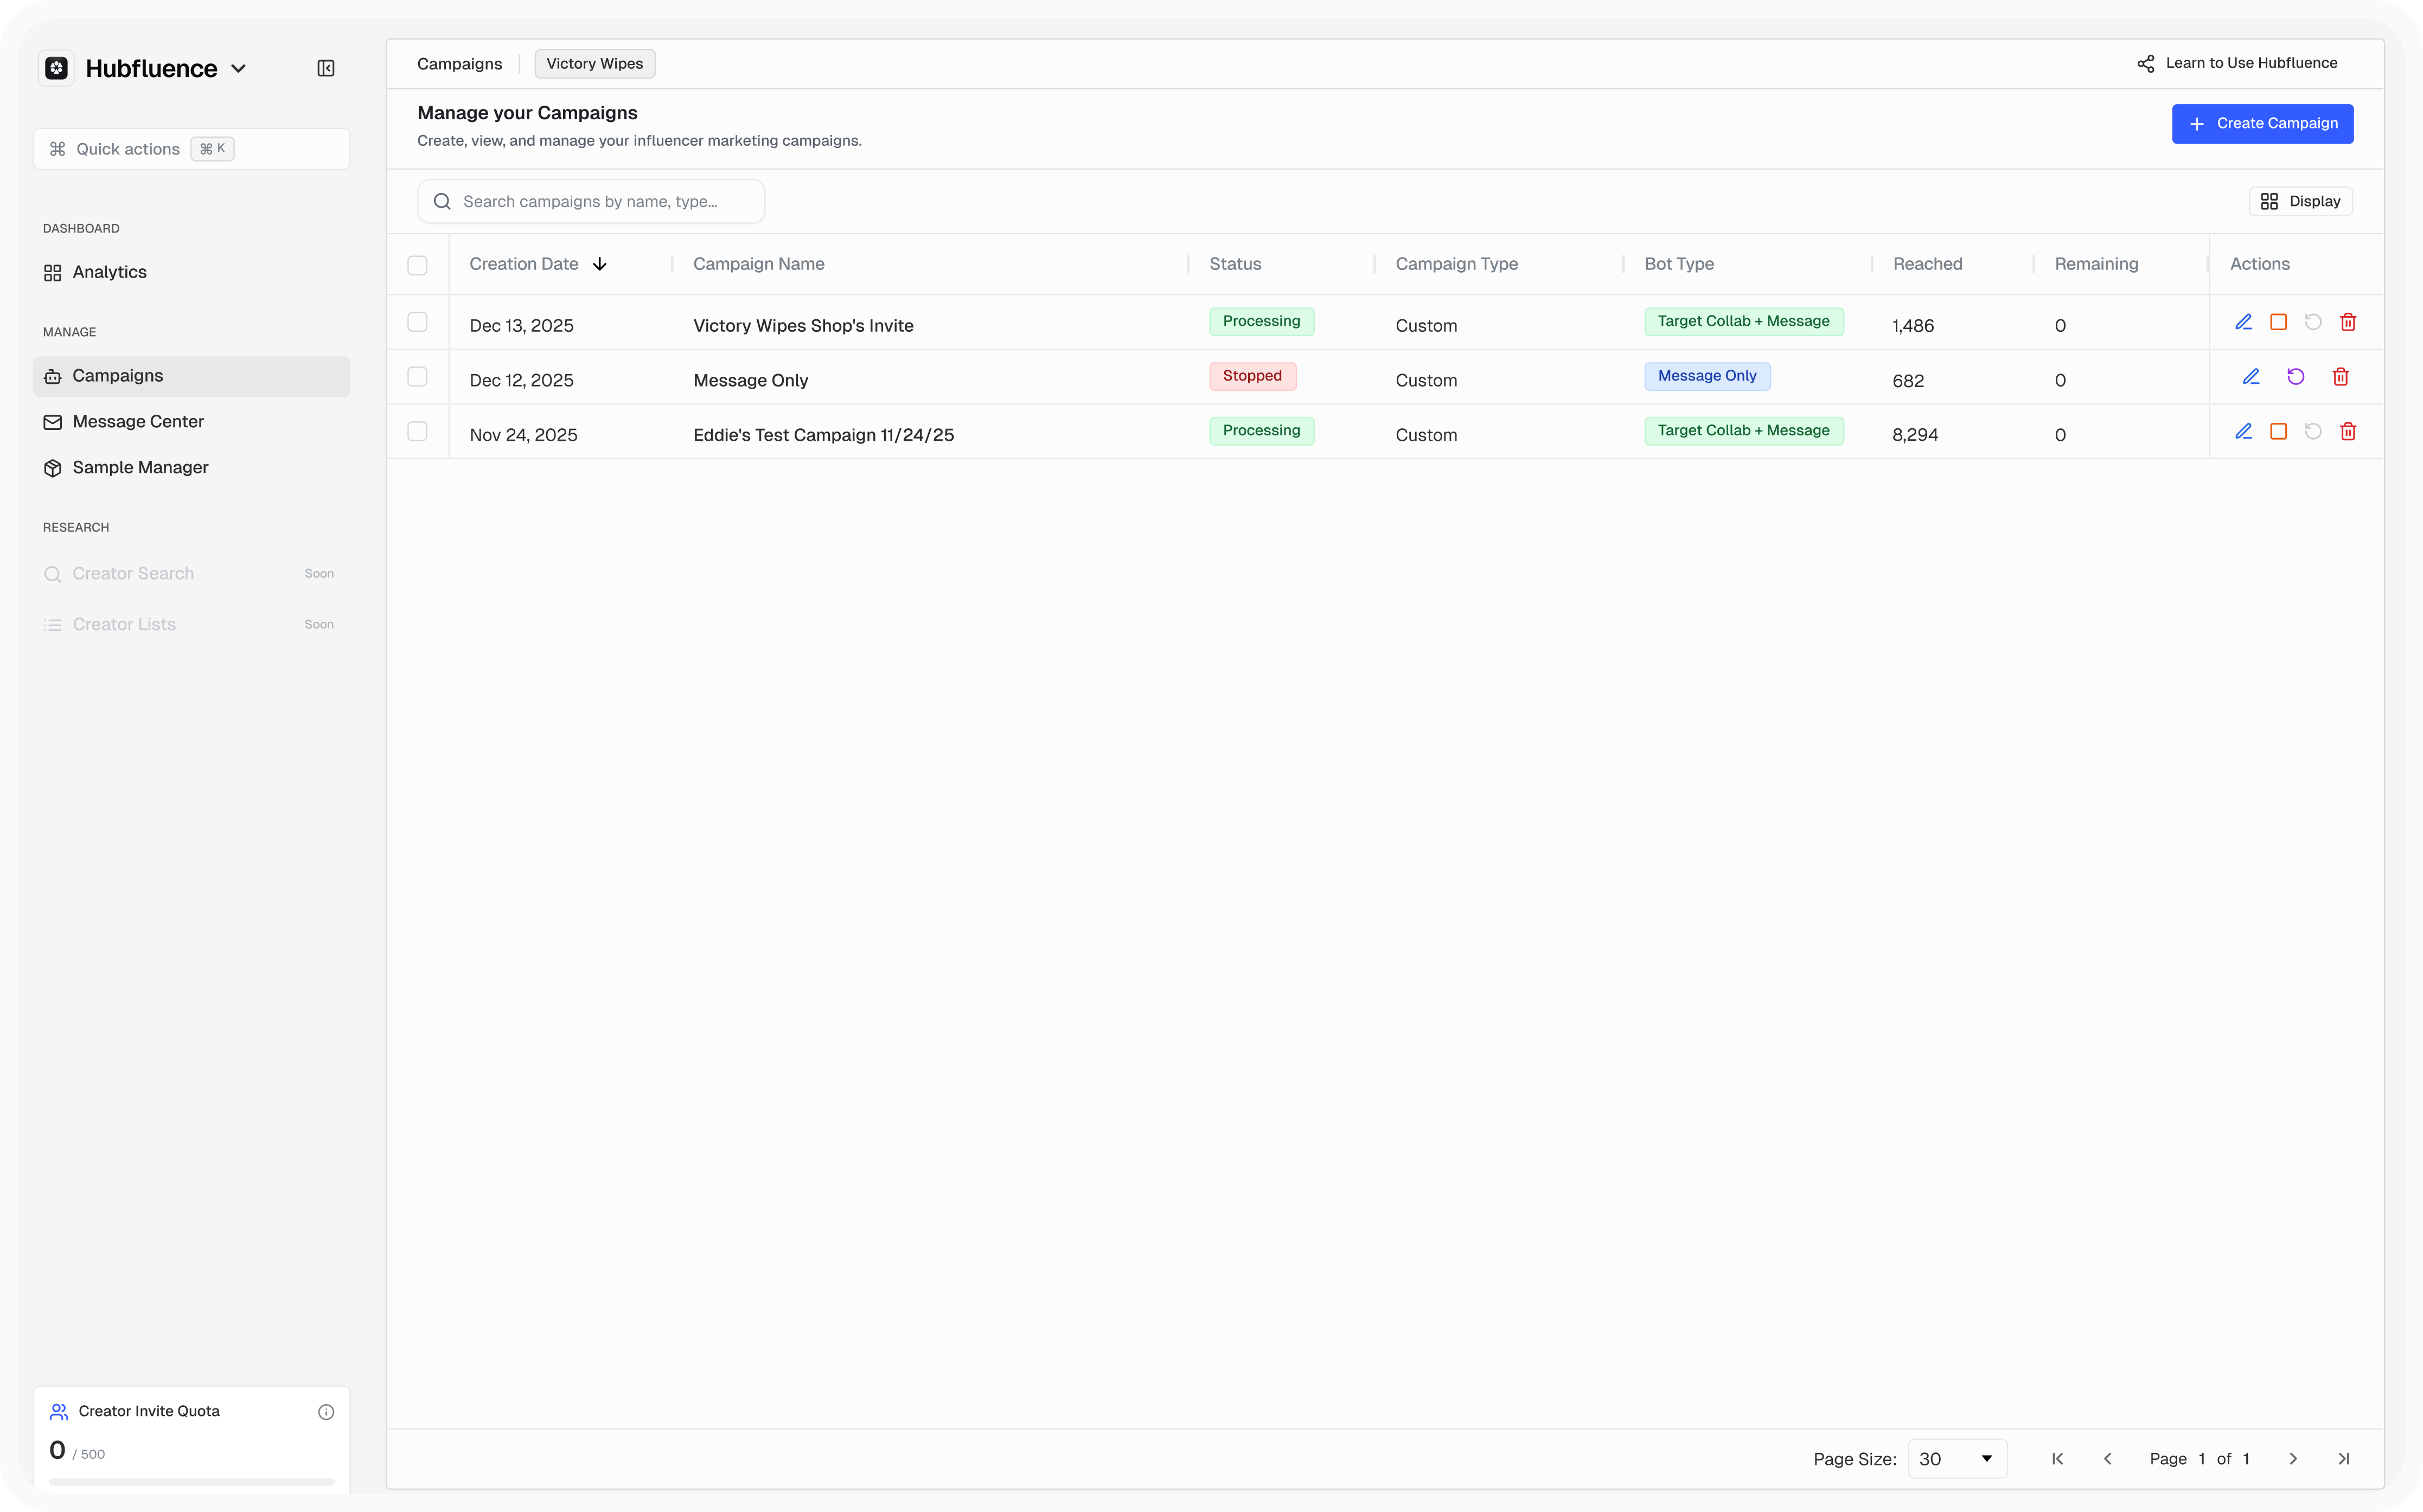Open Message Center in sidebar
The image size is (2423, 1512).
(x=138, y=422)
